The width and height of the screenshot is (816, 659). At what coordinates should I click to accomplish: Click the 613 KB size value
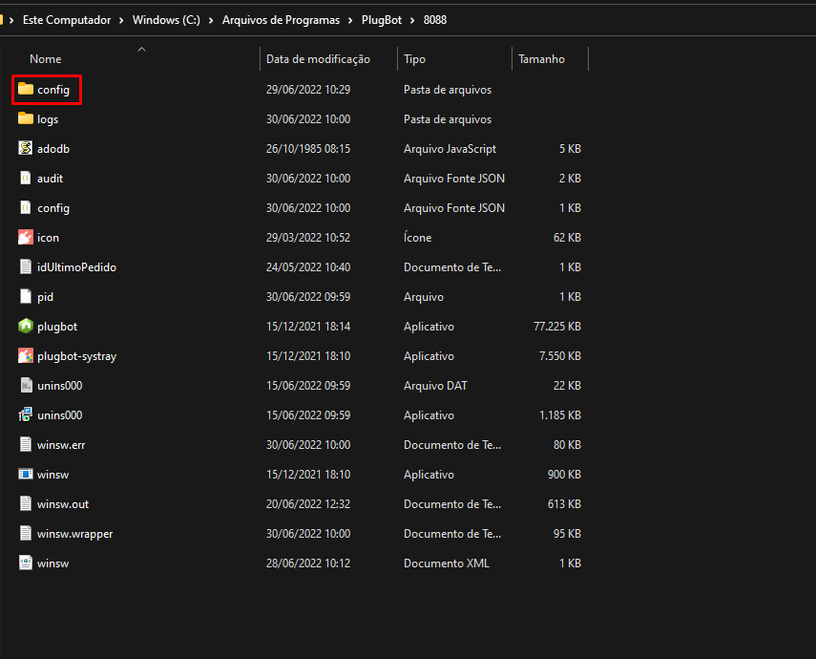point(564,503)
